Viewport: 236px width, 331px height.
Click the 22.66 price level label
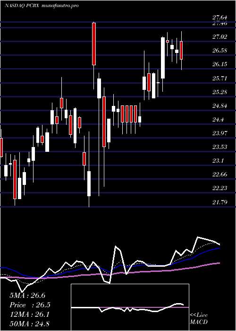[220, 174]
